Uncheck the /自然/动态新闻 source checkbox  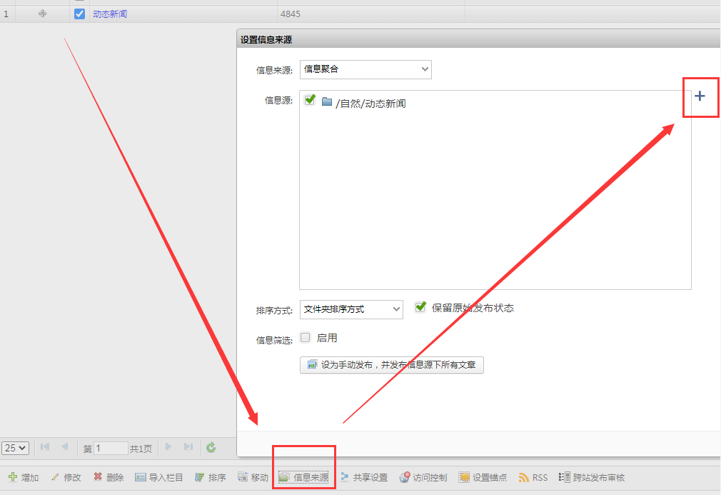[x=310, y=100]
